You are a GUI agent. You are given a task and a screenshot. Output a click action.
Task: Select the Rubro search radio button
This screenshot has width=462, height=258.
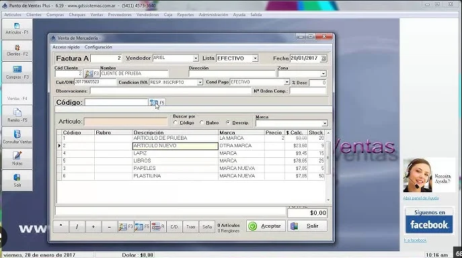tap(202, 122)
